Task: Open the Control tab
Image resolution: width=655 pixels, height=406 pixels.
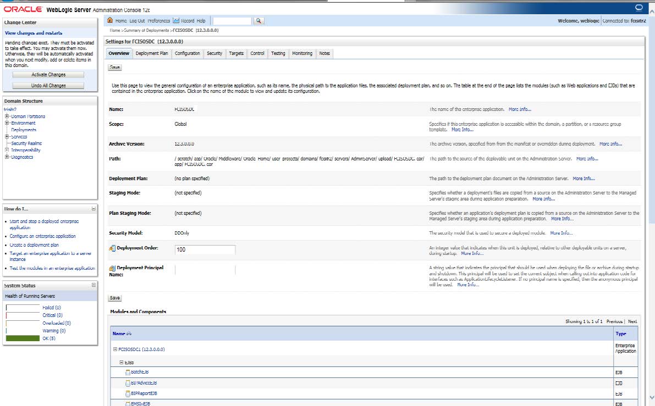Action: [x=257, y=53]
